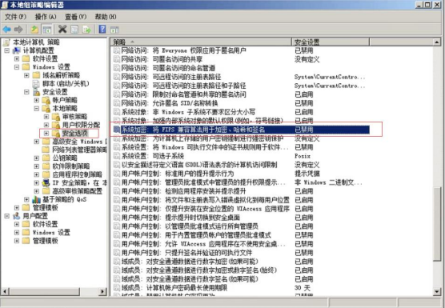Click the Forward arrow toolbar icon
445x308 pixels.
point(18,30)
